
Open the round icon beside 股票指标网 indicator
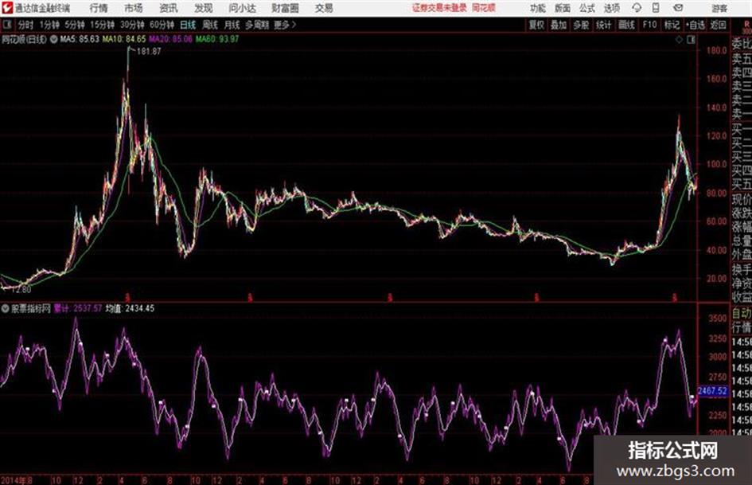(x=6, y=308)
